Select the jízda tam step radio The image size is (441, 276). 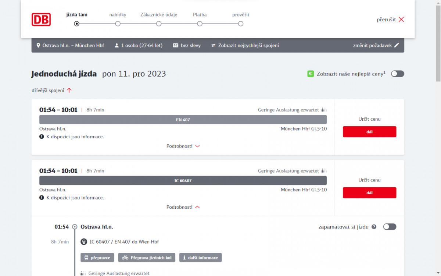76,24
